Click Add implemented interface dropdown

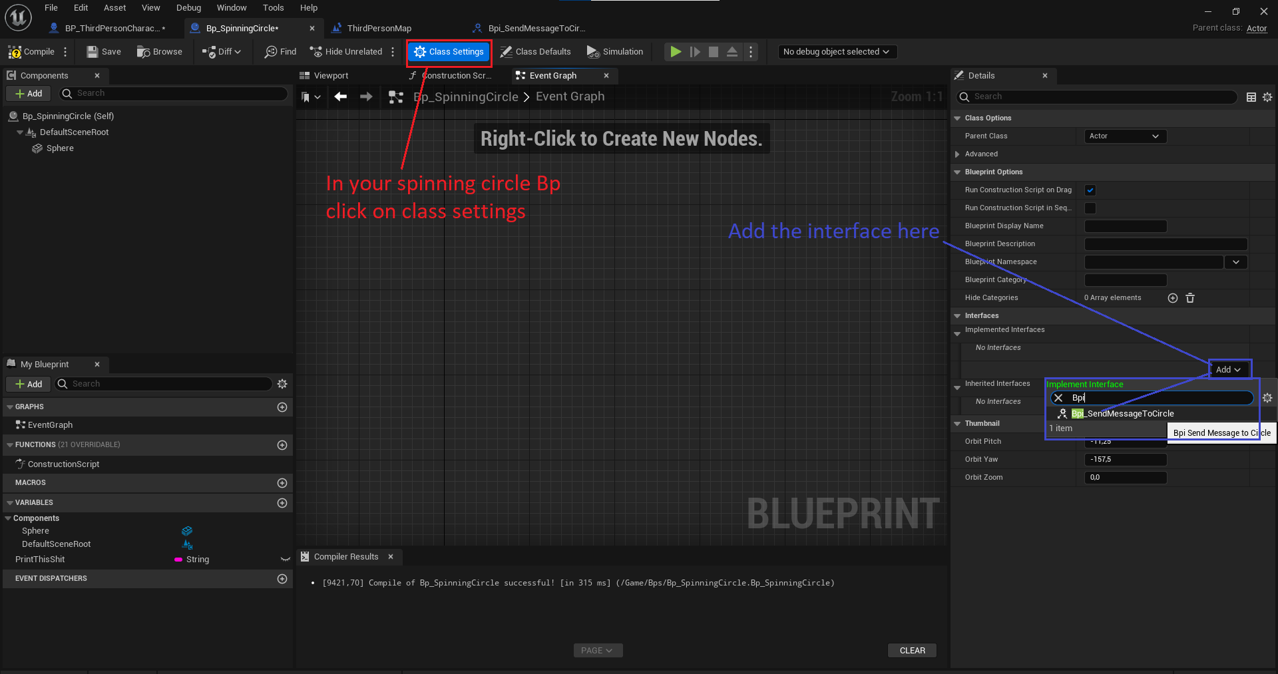[x=1229, y=370]
